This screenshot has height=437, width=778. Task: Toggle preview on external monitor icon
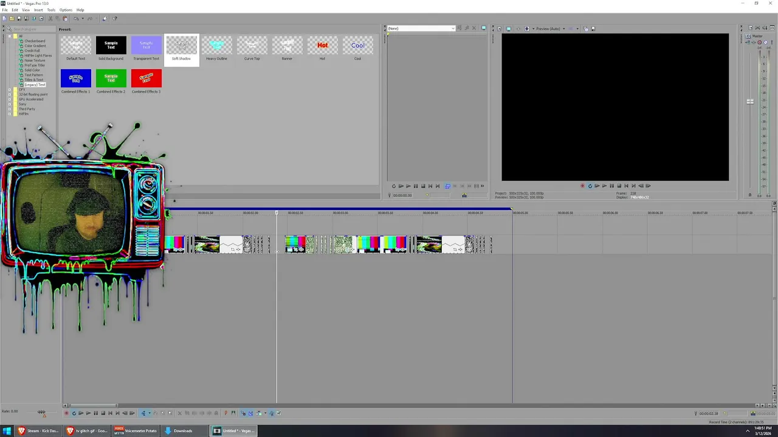pyautogui.click(x=509, y=29)
